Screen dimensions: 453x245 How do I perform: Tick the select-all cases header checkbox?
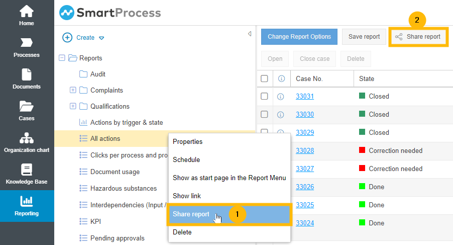coord(264,78)
